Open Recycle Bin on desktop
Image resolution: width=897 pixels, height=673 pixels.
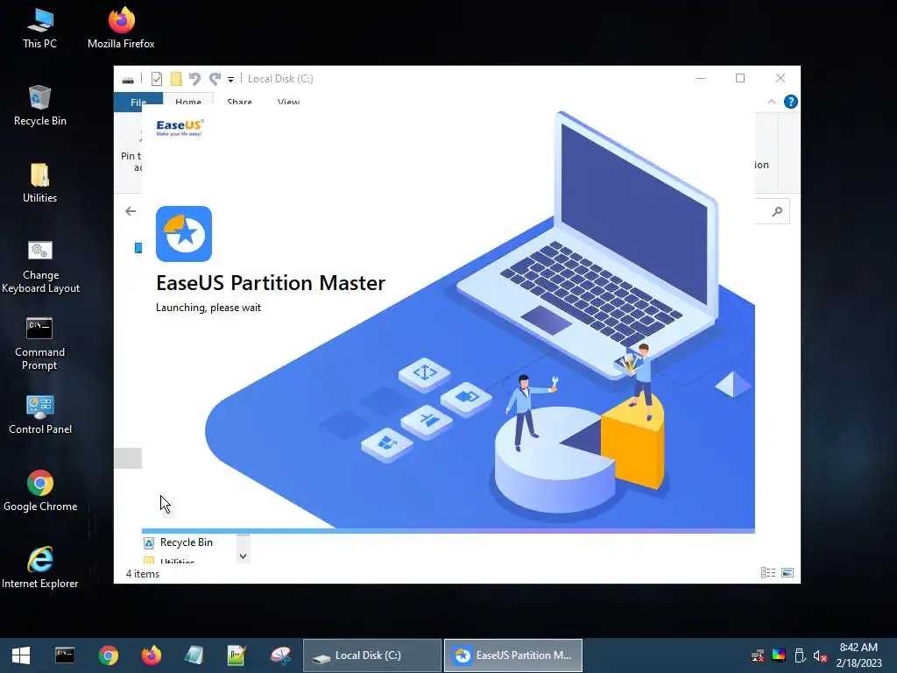[40, 106]
